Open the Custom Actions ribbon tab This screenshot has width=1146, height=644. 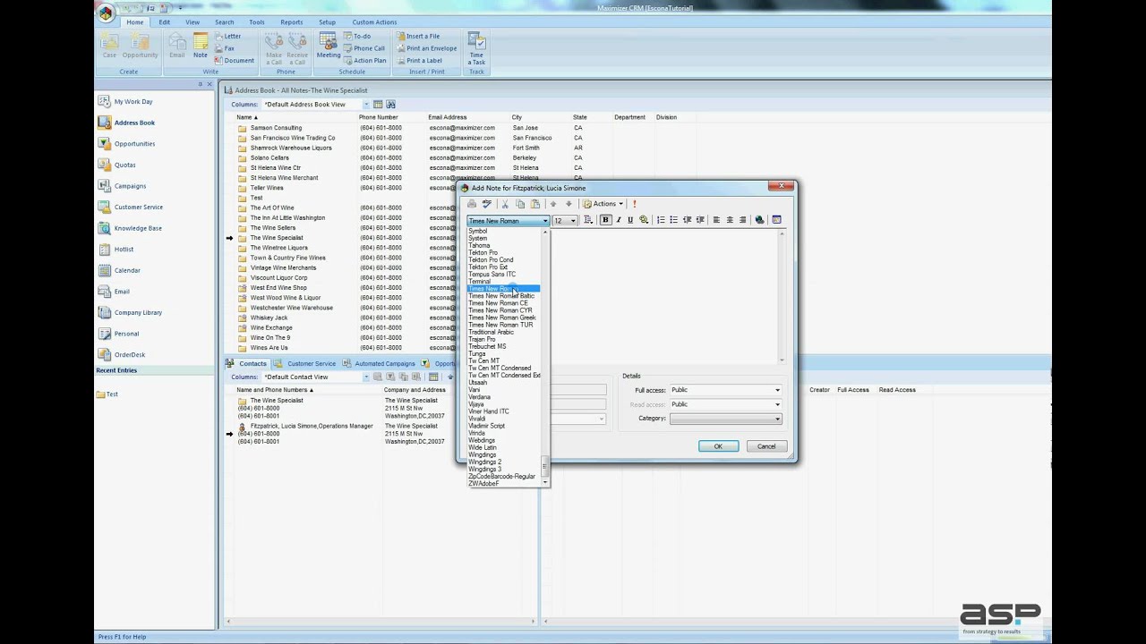[374, 22]
